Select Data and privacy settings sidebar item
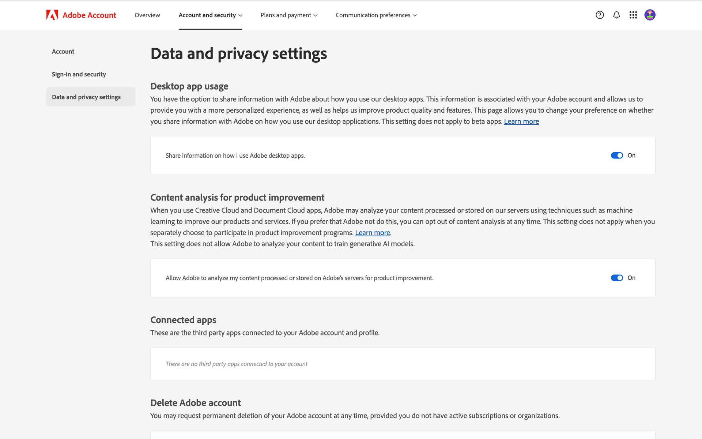Viewport: 702px width, 439px height. click(x=91, y=97)
